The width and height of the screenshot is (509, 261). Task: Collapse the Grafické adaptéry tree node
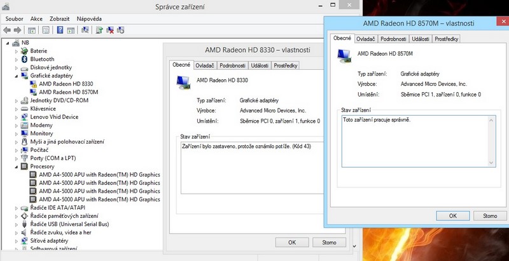(17, 76)
